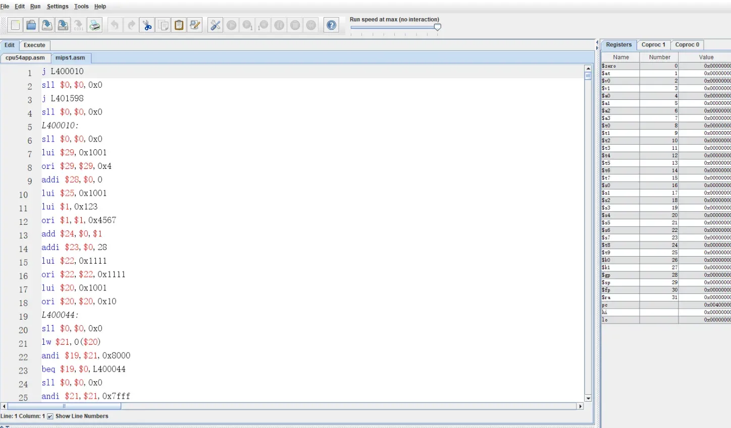Viewport: 731px width, 428px height.
Task: Open the Coproc 1 registers tab
Action: tap(653, 45)
